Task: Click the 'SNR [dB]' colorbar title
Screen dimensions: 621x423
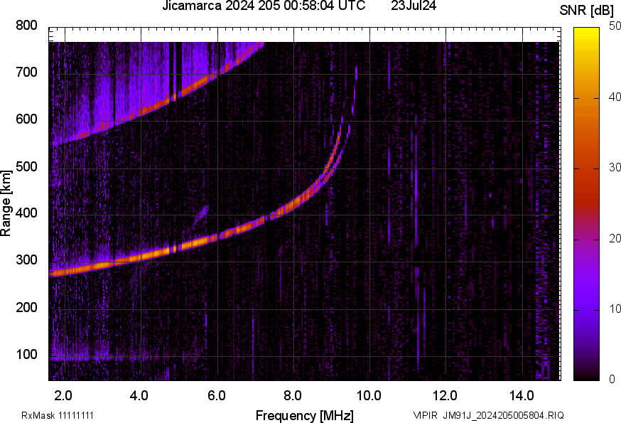Action: pyautogui.click(x=587, y=10)
